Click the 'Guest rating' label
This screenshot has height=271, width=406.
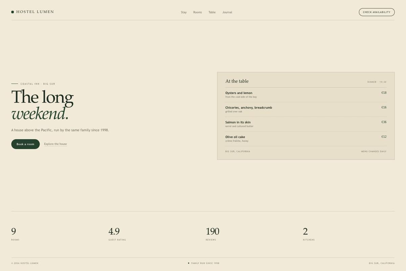coord(117,240)
